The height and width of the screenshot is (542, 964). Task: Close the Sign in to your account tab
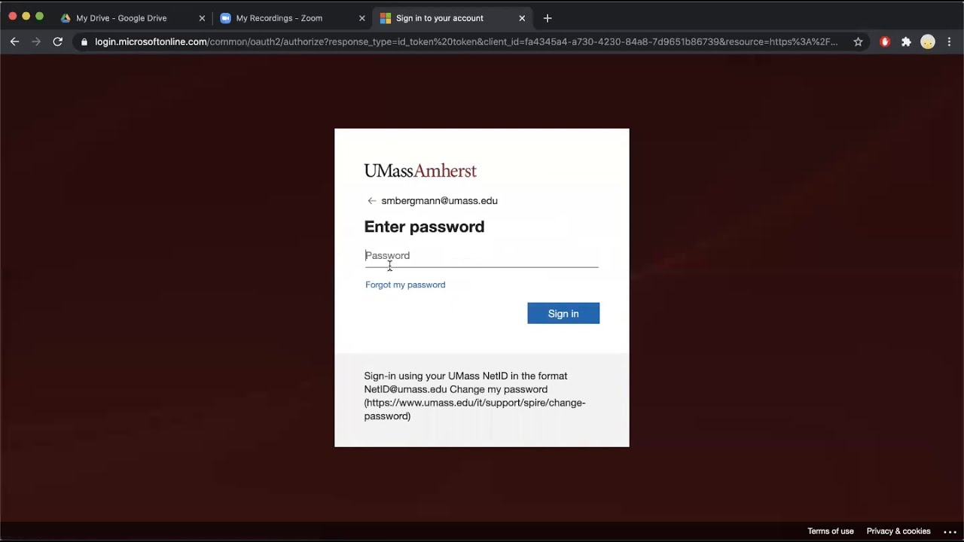point(522,18)
